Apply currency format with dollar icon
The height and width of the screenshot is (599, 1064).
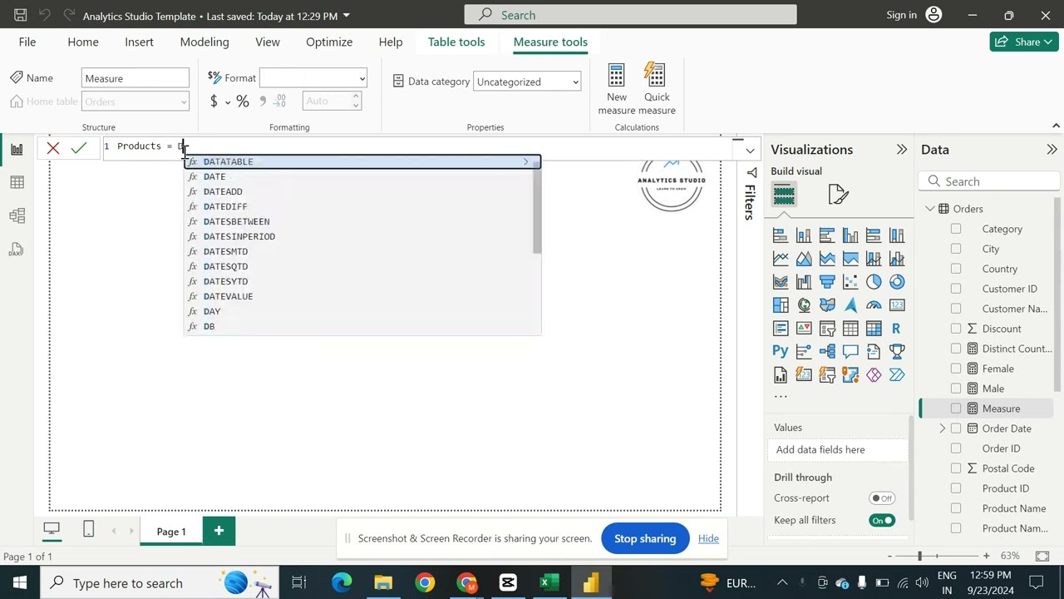pyautogui.click(x=214, y=101)
